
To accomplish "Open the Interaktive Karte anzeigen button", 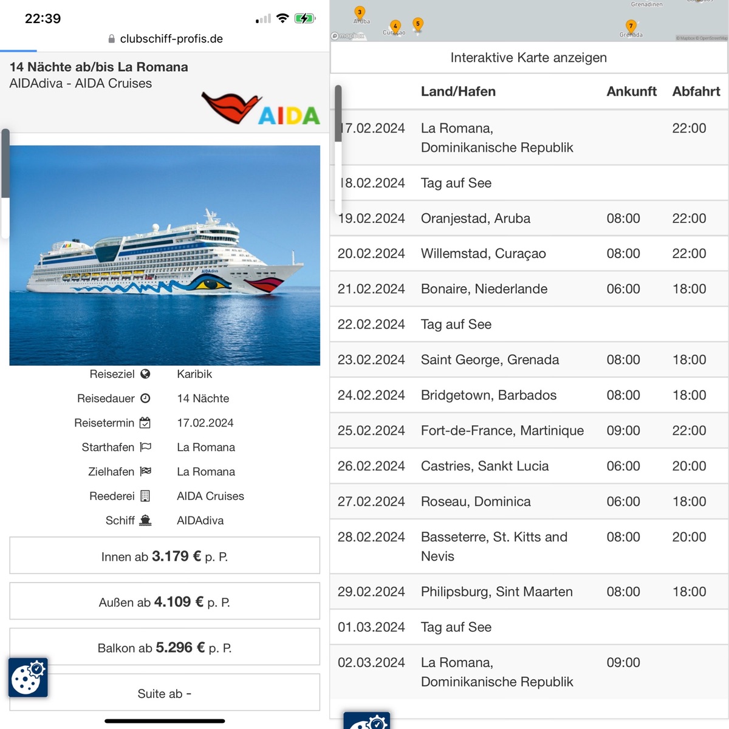I will (x=529, y=58).
